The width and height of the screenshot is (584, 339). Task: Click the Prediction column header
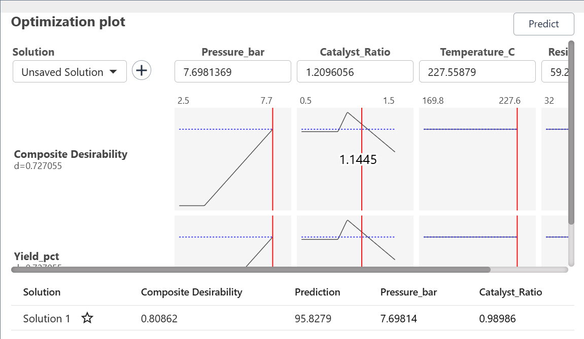tap(317, 292)
